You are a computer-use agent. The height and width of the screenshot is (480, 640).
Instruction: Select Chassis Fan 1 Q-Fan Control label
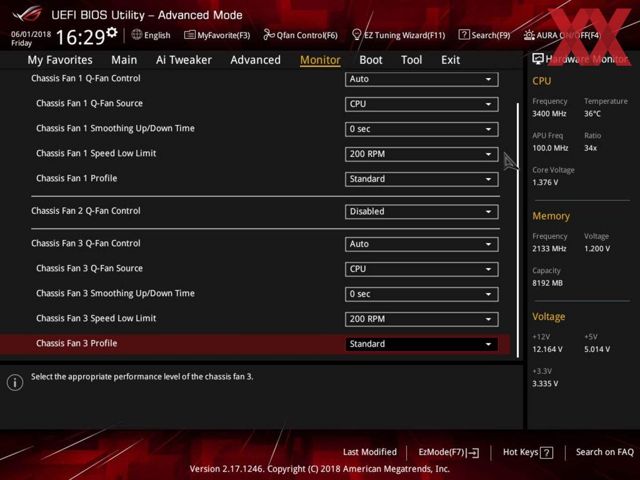click(x=86, y=78)
